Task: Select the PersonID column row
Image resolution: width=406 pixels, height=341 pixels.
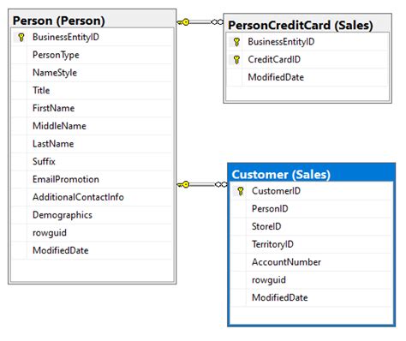Action: [x=312, y=209]
